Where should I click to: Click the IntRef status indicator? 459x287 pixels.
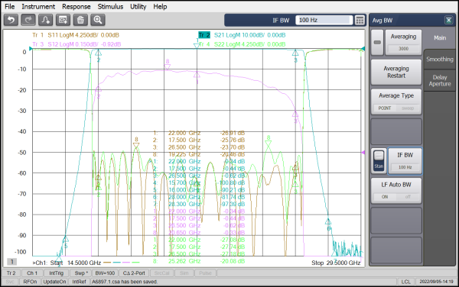tap(79, 282)
